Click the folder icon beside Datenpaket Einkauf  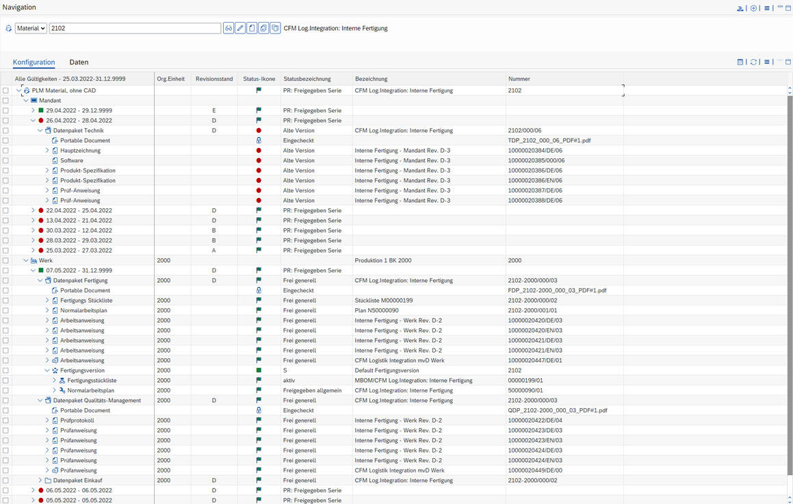coord(48,480)
